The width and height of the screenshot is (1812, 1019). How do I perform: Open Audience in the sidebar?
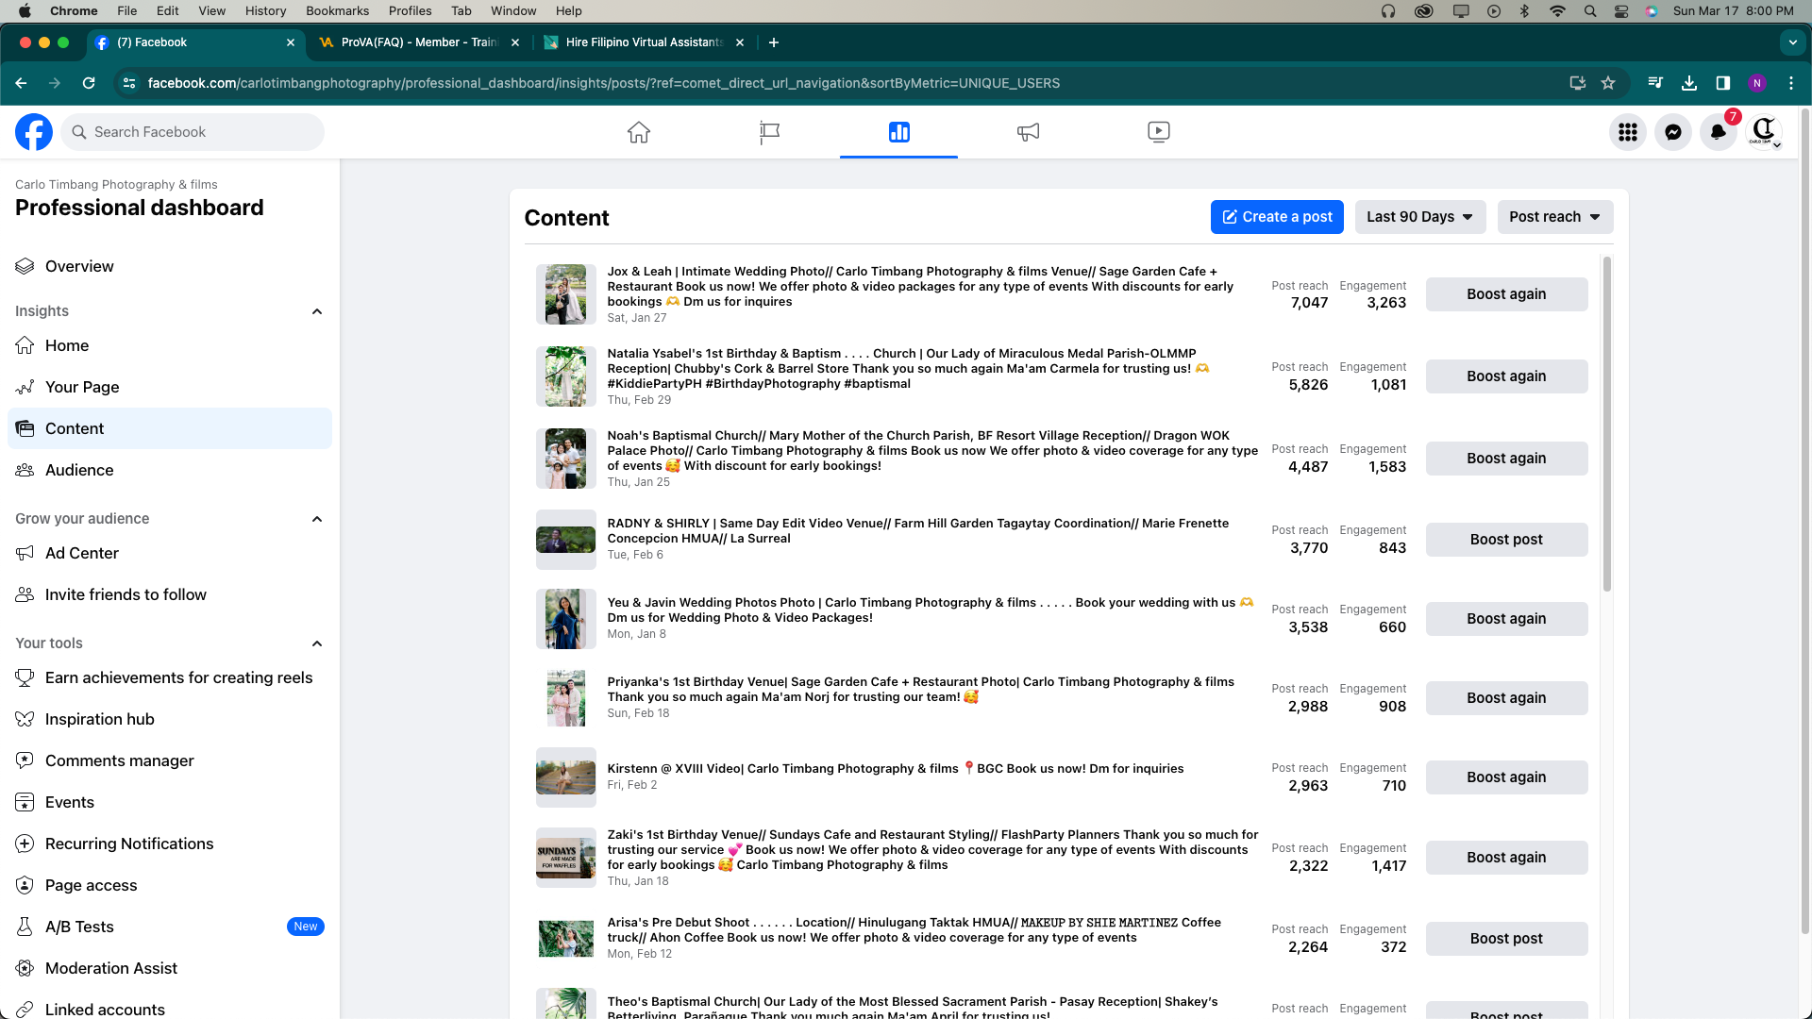pos(79,470)
